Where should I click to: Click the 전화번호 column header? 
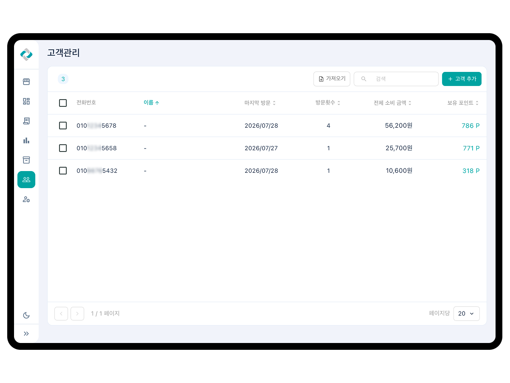pyautogui.click(x=86, y=103)
